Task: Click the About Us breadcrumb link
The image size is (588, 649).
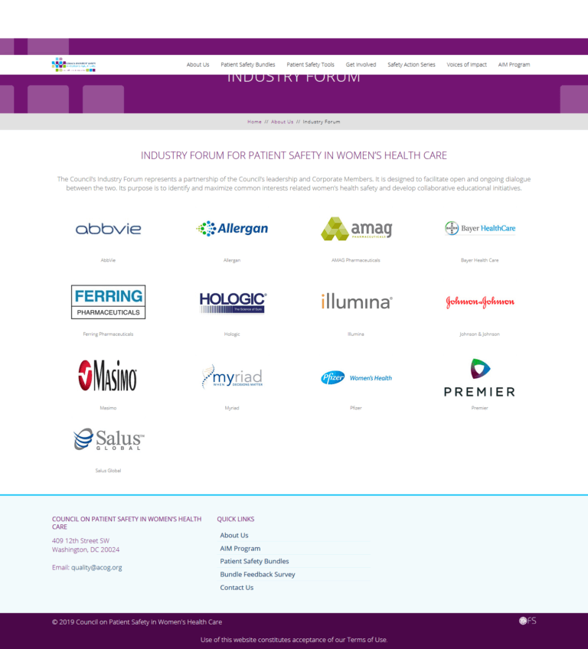Action: (x=283, y=122)
